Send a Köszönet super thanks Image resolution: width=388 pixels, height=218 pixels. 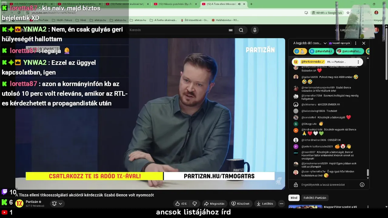click(x=240, y=204)
